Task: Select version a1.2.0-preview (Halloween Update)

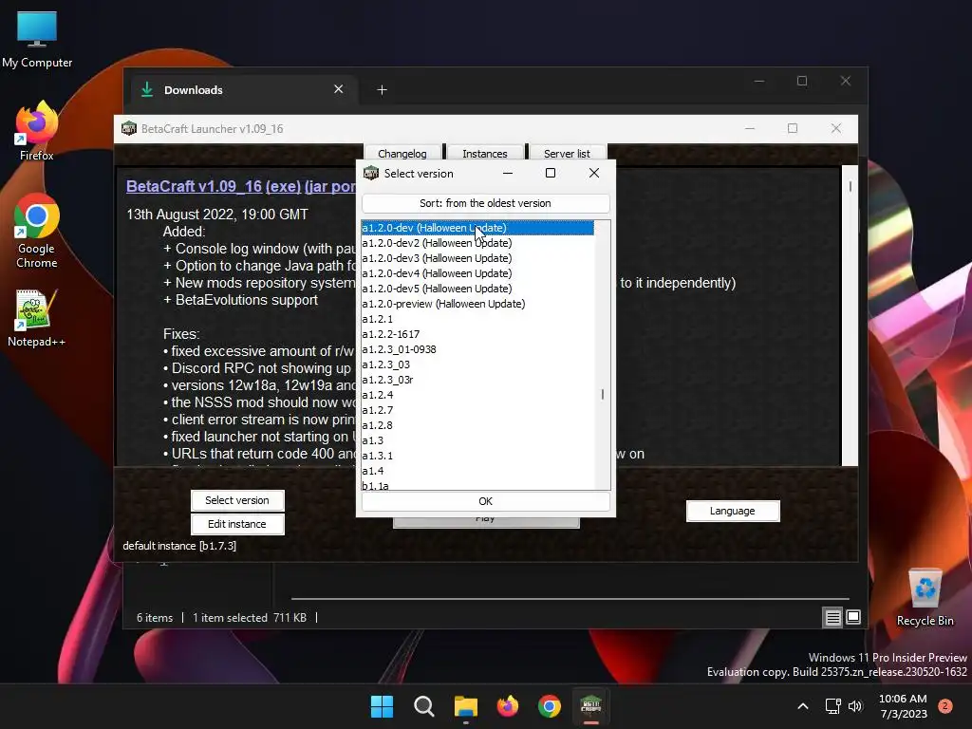Action: (x=477, y=304)
